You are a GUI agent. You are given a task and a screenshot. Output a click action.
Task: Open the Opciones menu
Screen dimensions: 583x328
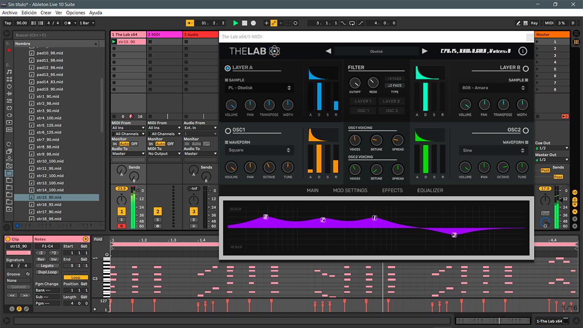tap(75, 13)
